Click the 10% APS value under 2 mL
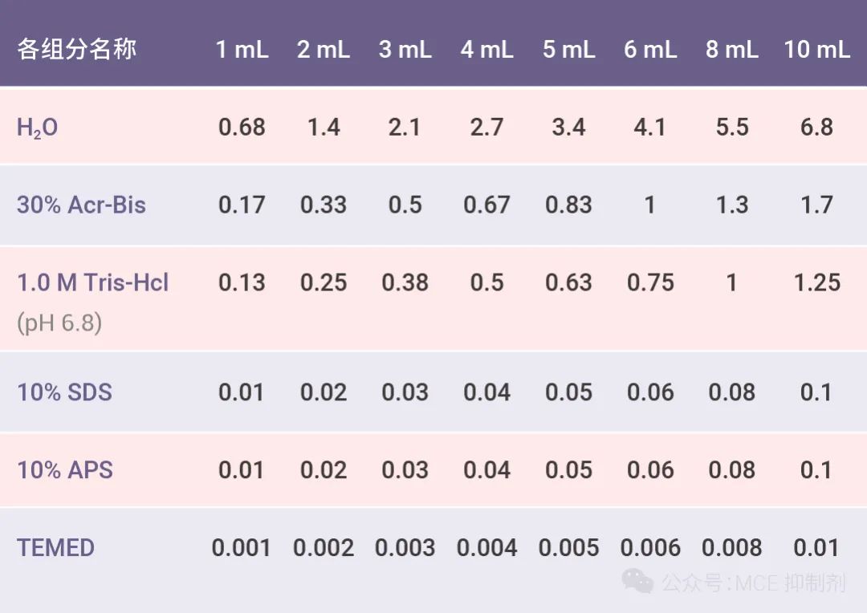Screen dimensions: 867x613 pos(324,469)
